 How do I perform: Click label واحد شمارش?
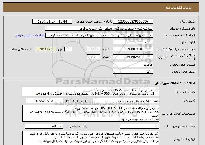(77, 126)
